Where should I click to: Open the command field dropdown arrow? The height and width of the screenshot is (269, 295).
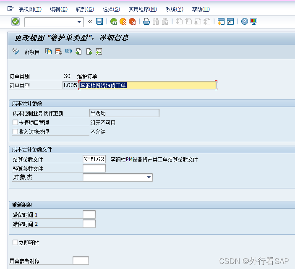point(79,22)
